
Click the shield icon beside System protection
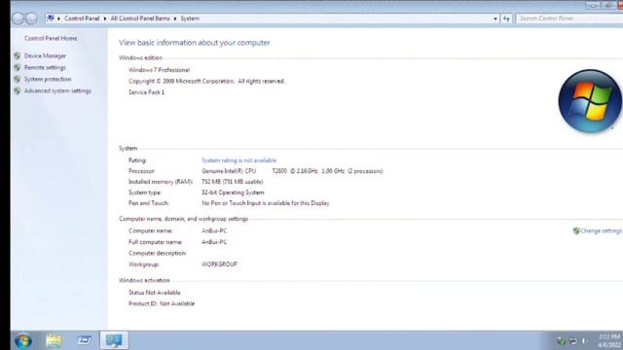tap(18, 79)
